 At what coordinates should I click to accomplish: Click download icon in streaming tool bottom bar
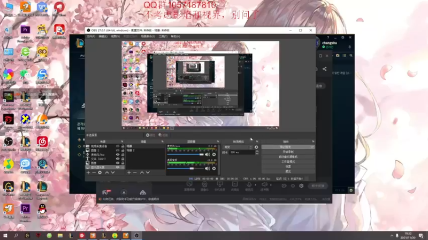click(x=124, y=193)
